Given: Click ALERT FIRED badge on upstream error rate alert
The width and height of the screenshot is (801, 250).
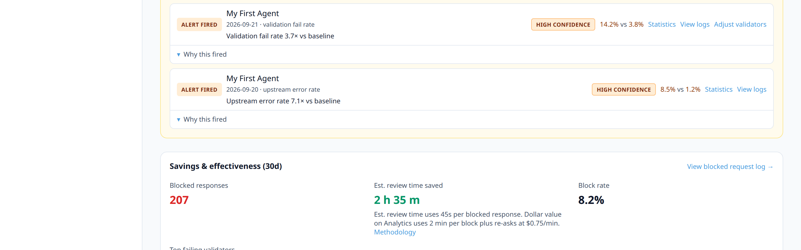Looking at the screenshot, I should coord(199,89).
